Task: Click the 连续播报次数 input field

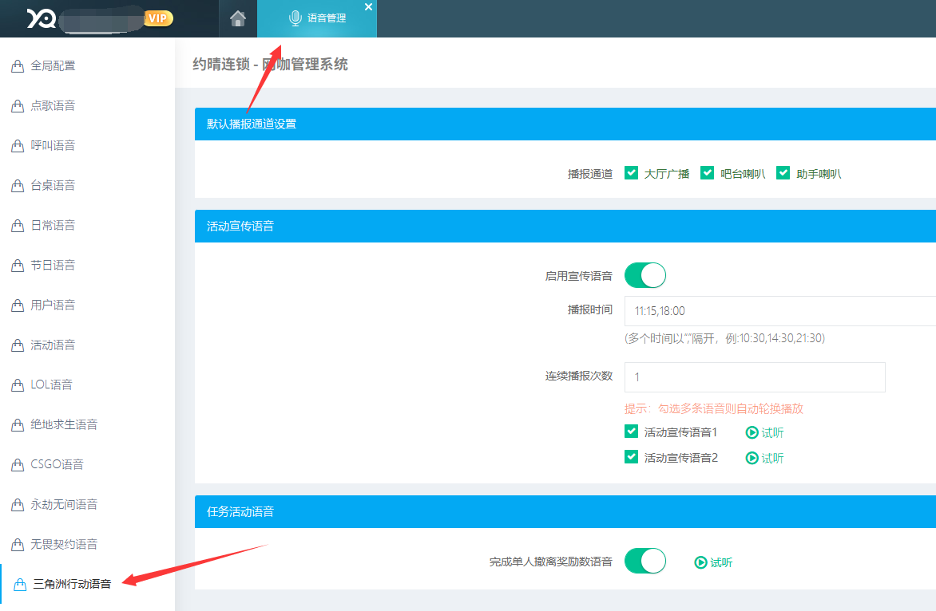Action: pyautogui.click(x=755, y=377)
